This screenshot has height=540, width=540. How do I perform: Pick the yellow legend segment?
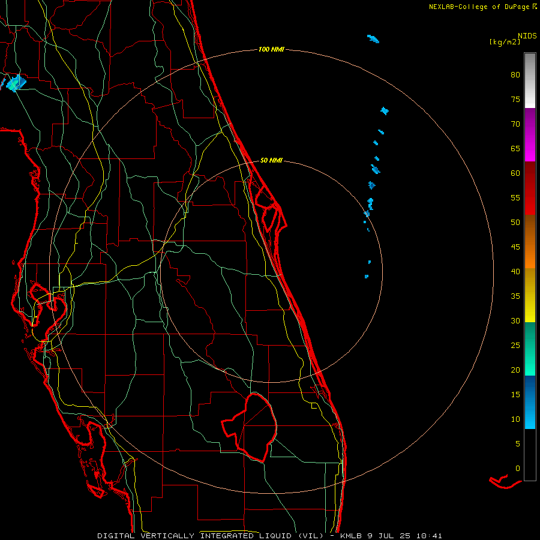point(530,295)
